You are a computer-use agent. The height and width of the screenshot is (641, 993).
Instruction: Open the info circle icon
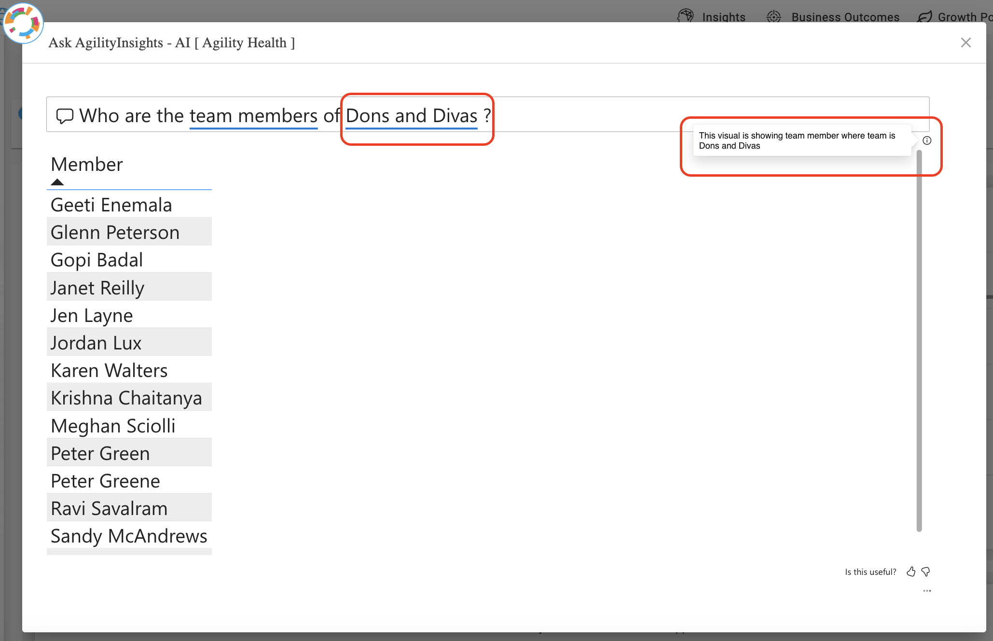pyautogui.click(x=927, y=140)
